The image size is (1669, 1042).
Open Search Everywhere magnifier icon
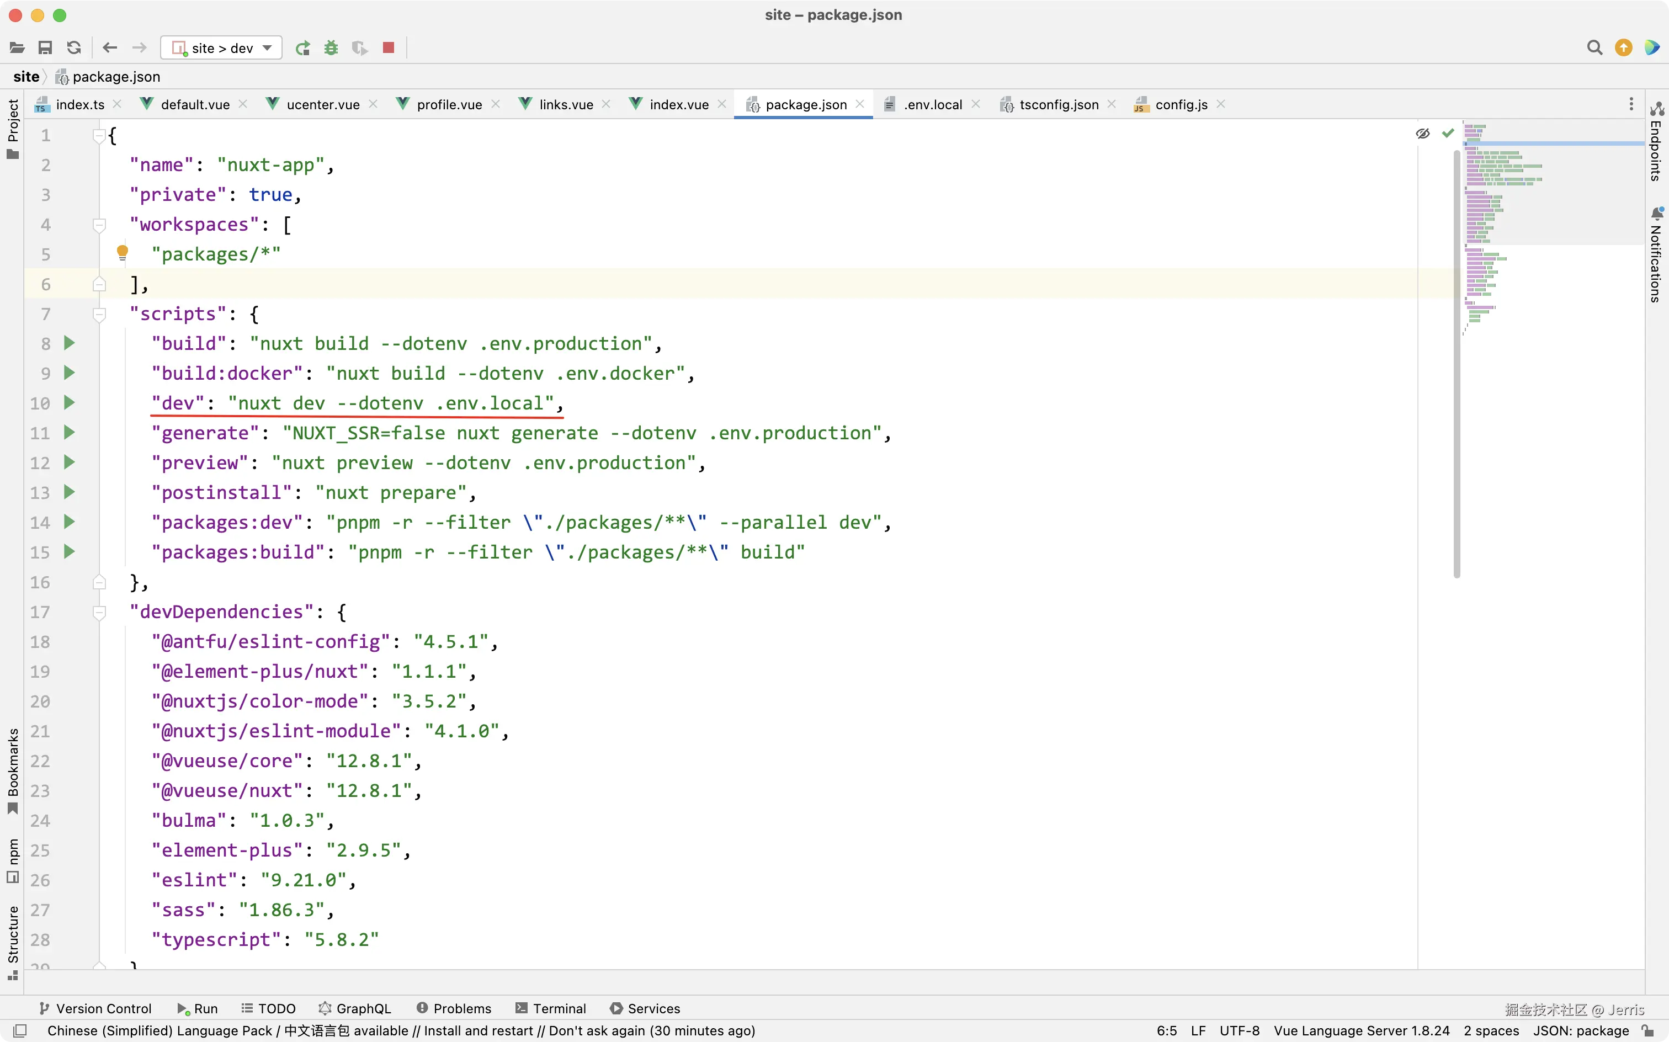point(1594,47)
